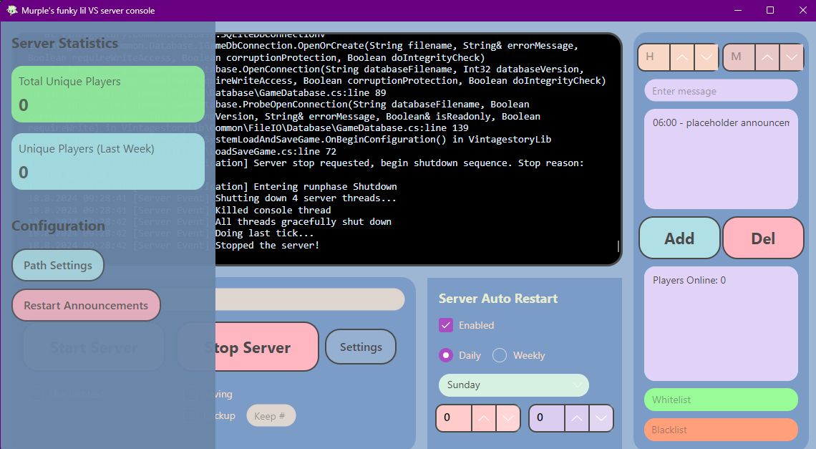Image resolution: width=816 pixels, height=449 pixels.
Task: Open Path Settings in Configuration
Action: click(x=58, y=266)
